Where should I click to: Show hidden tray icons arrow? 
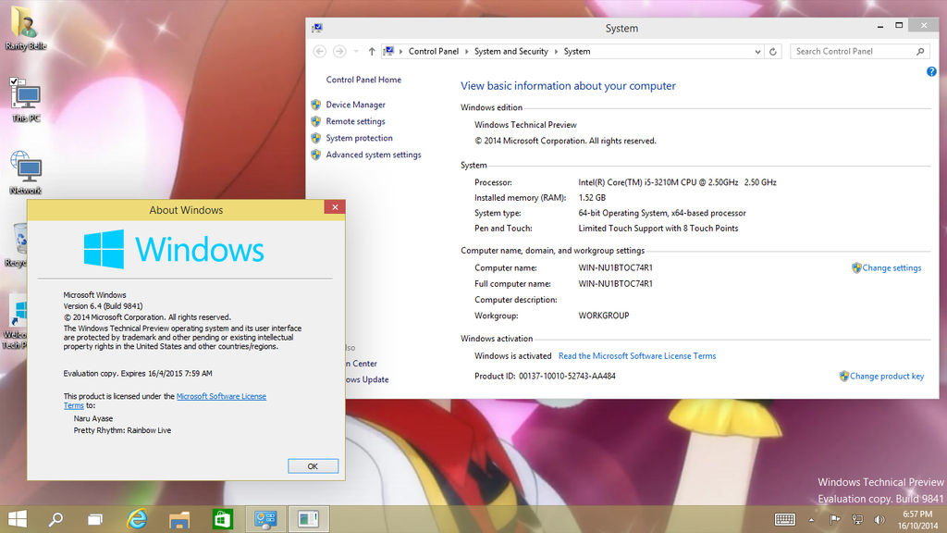click(811, 520)
